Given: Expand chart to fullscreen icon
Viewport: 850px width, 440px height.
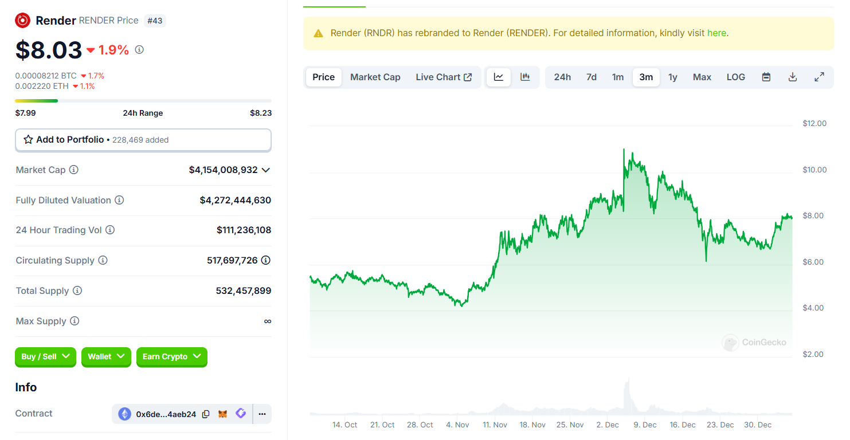Looking at the screenshot, I should tap(820, 77).
